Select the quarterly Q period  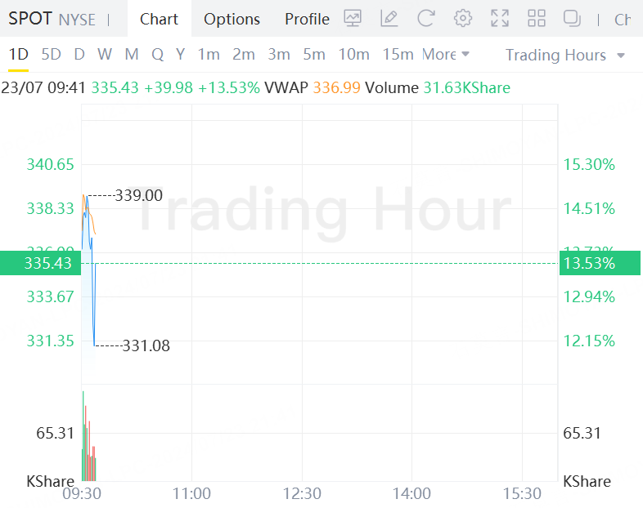tap(157, 54)
